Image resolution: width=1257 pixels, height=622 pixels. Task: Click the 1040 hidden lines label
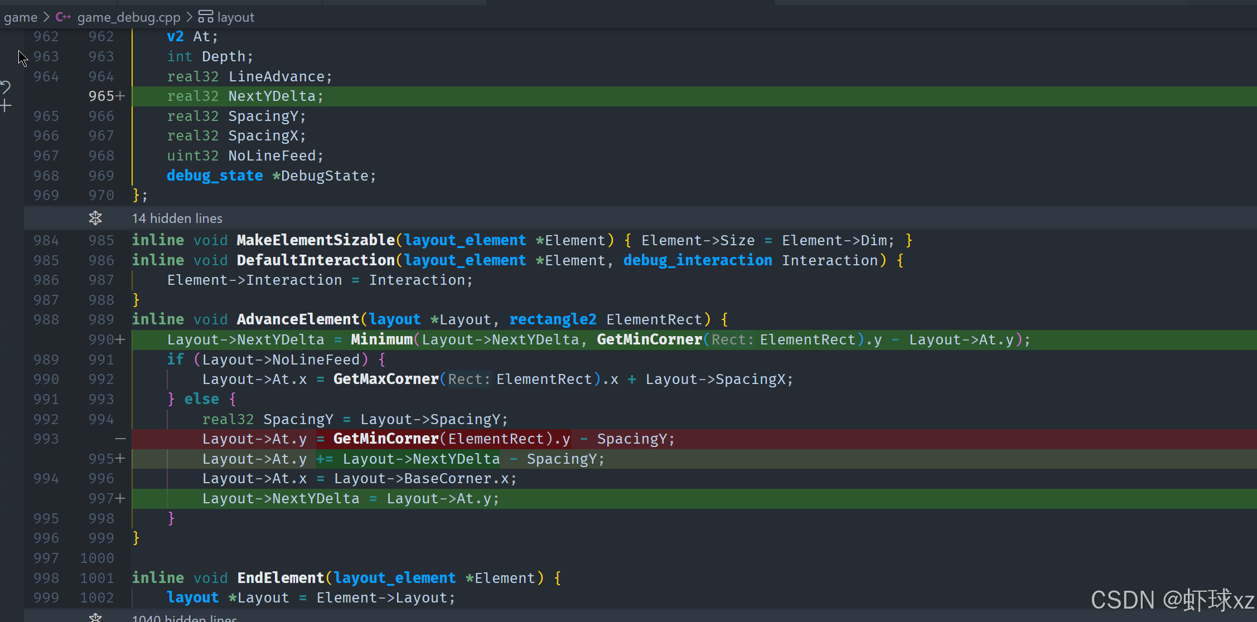(x=184, y=618)
